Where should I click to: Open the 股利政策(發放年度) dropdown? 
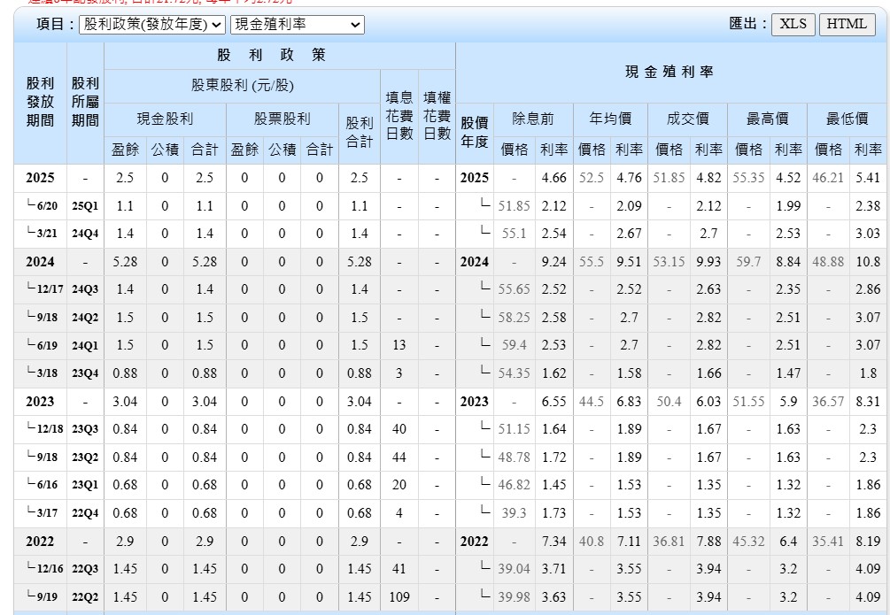pos(152,25)
